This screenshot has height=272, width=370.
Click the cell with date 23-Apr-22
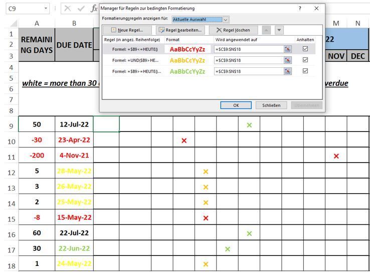(74, 140)
